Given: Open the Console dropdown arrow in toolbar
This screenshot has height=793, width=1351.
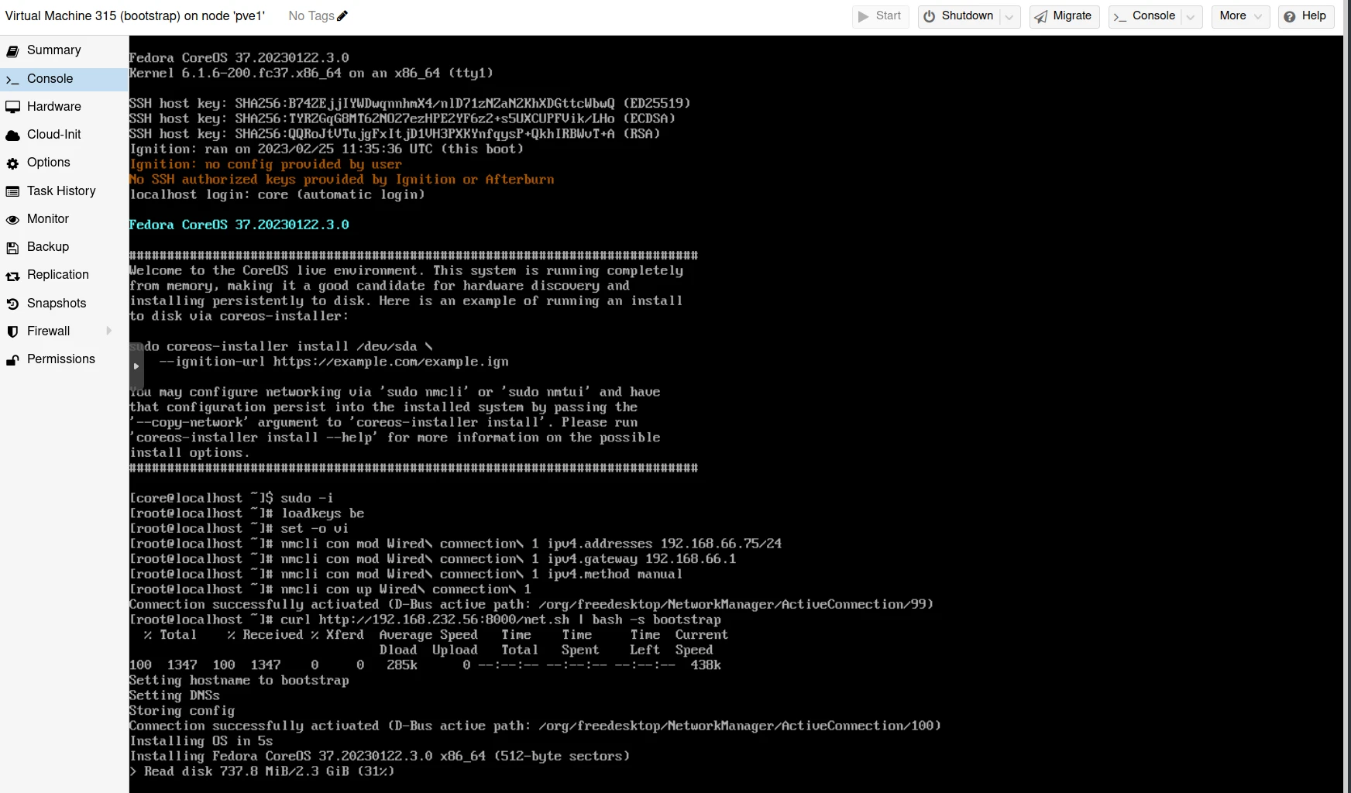Looking at the screenshot, I should click(x=1191, y=16).
